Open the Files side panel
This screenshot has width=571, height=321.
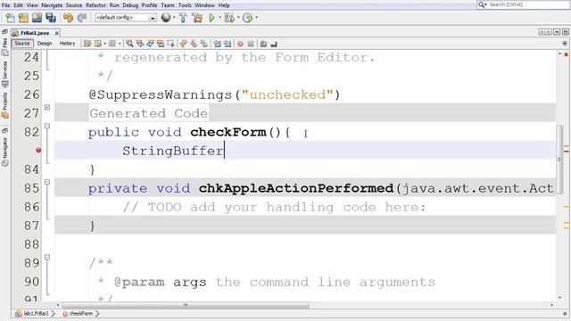(4, 46)
